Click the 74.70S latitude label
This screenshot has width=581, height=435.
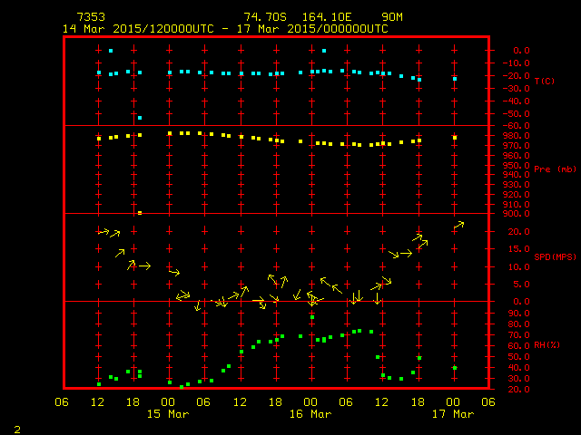pyautogui.click(x=262, y=17)
